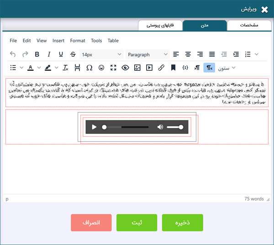Open the Format menu
The image size is (274, 245).
pyautogui.click(x=78, y=41)
